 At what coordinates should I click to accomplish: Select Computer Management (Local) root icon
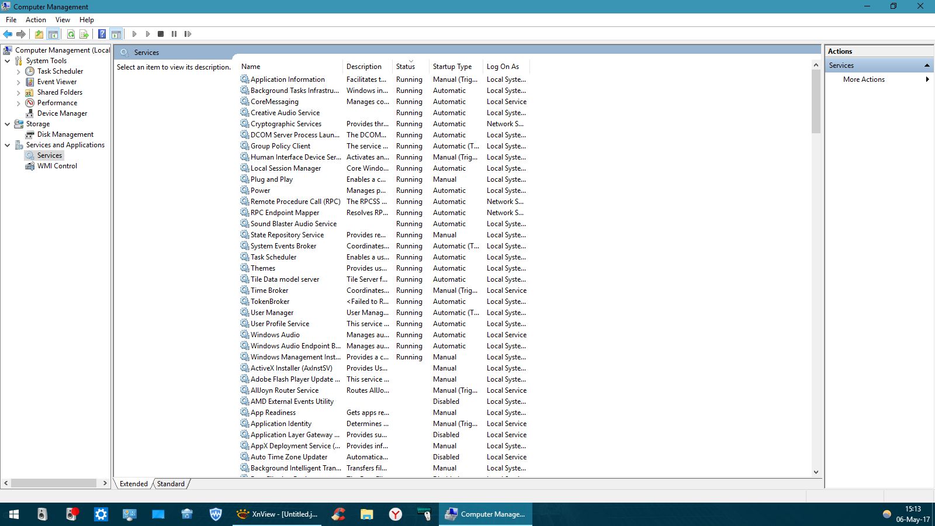[8, 50]
